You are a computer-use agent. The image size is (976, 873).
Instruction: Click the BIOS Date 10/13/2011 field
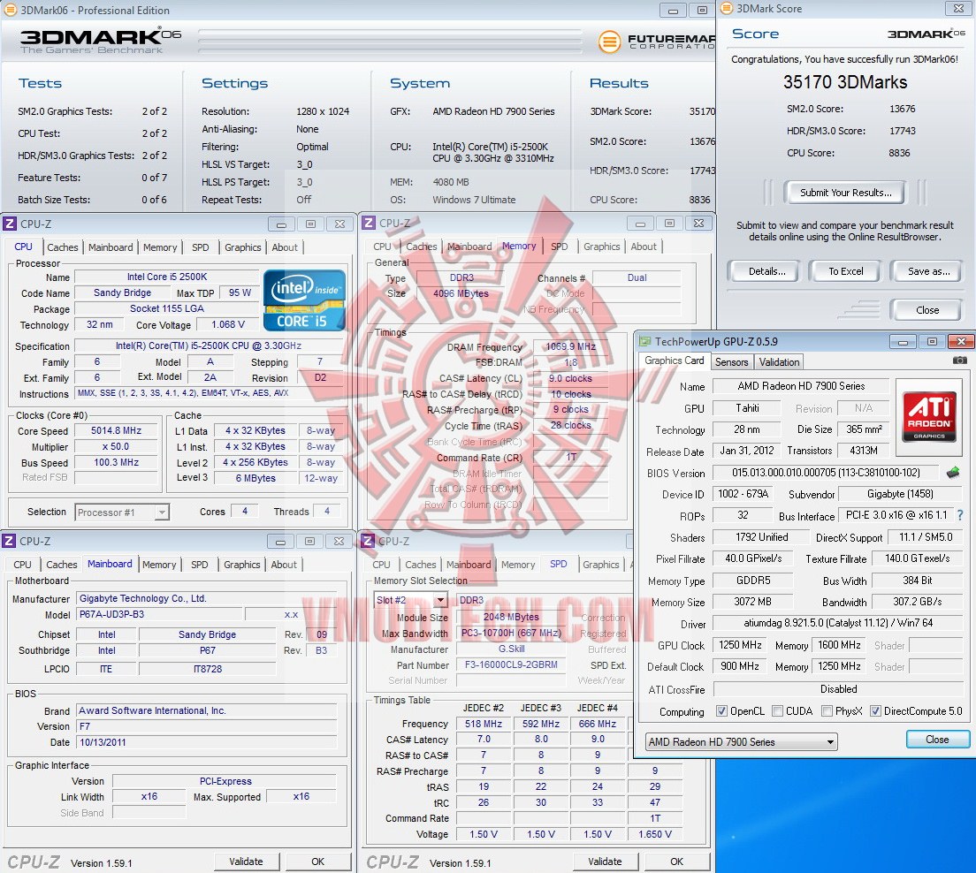coord(206,742)
